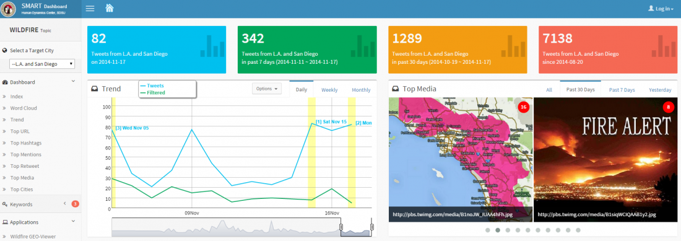Open Top Media in the sidebar
This screenshot has height=241, width=681.
click(22, 178)
